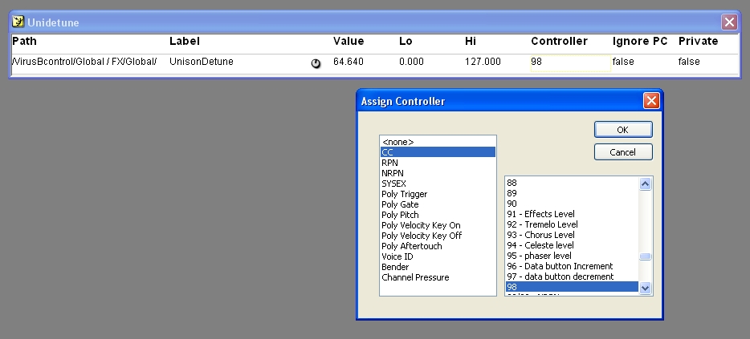Click the controller list scroll up arrow
The width and height of the screenshot is (750, 339).
(x=646, y=184)
